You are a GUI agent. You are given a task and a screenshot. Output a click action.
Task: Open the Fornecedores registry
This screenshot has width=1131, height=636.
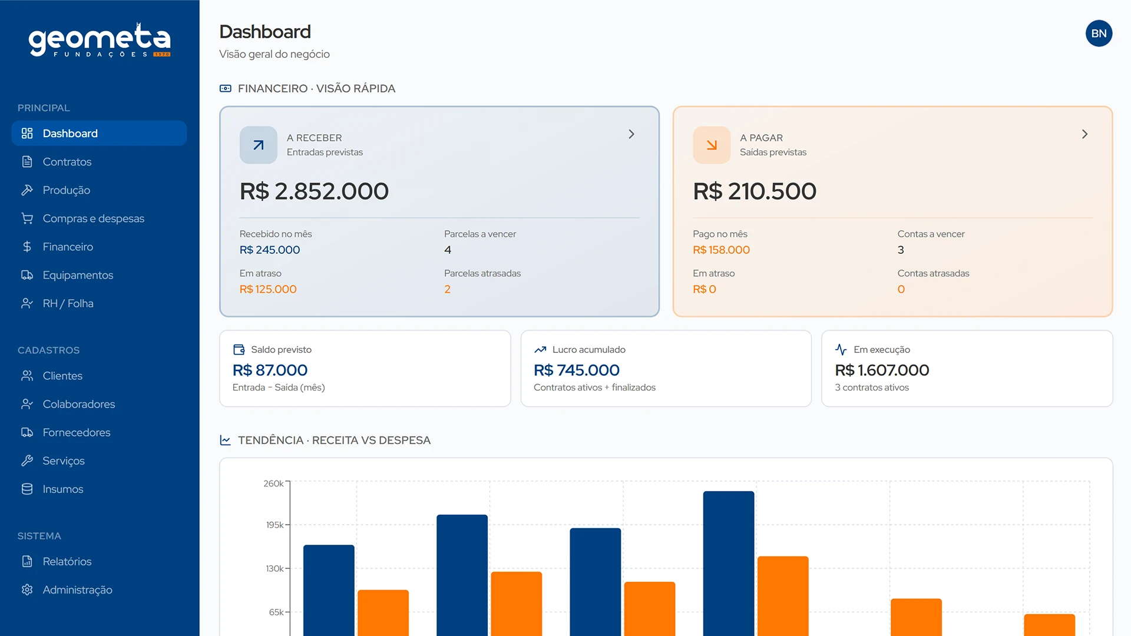click(x=77, y=432)
